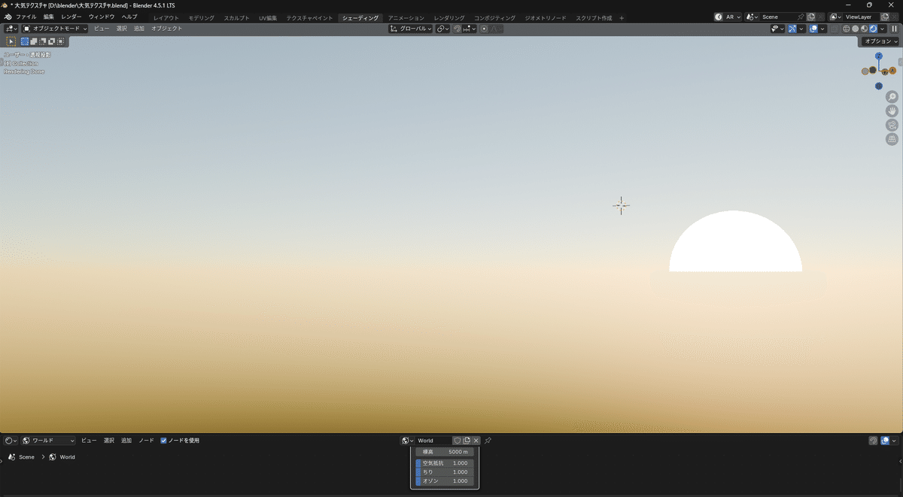Unlink World datablock with X button

click(476, 441)
